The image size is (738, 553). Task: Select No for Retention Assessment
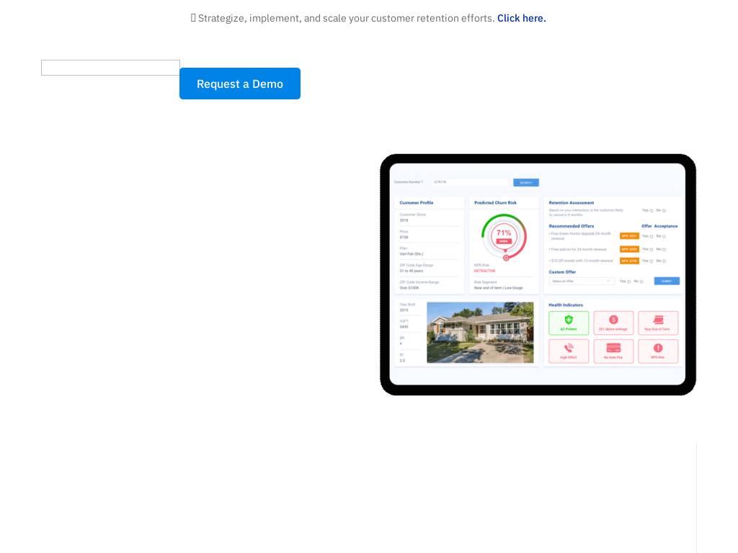(x=664, y=211)
